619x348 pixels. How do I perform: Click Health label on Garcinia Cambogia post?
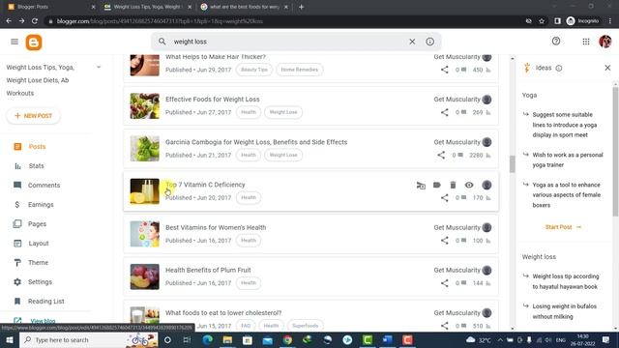(x=249, y=155)
